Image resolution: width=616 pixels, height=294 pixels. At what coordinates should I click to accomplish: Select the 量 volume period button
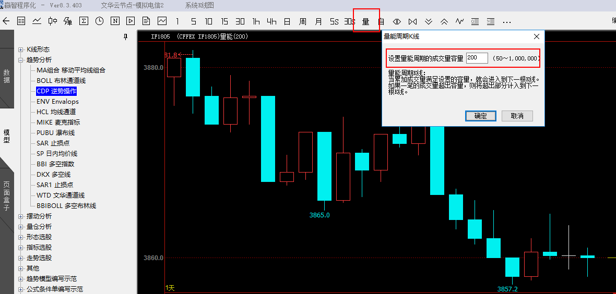(x=366, y=21)
